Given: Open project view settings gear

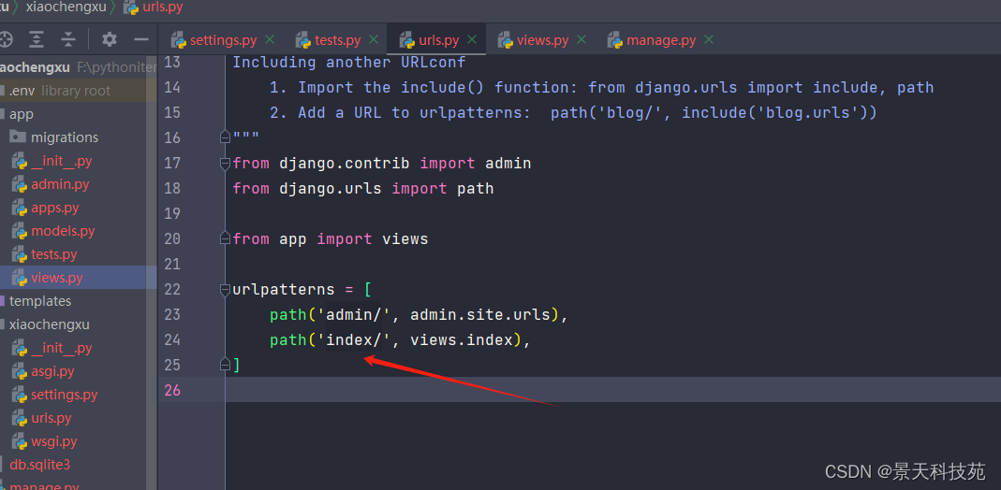Looking at the screenshot, I should [110, 39].
